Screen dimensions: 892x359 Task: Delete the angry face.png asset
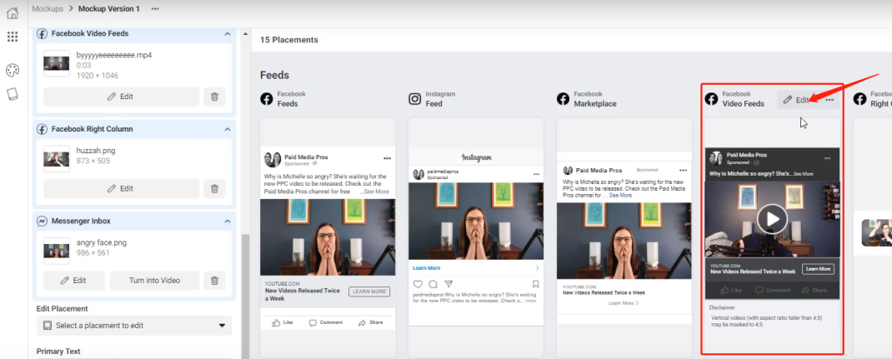[214, 281]
